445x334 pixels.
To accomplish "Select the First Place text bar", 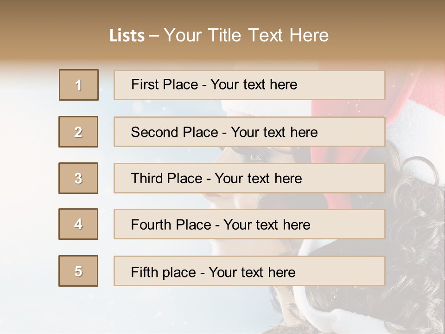I will 249,85.
